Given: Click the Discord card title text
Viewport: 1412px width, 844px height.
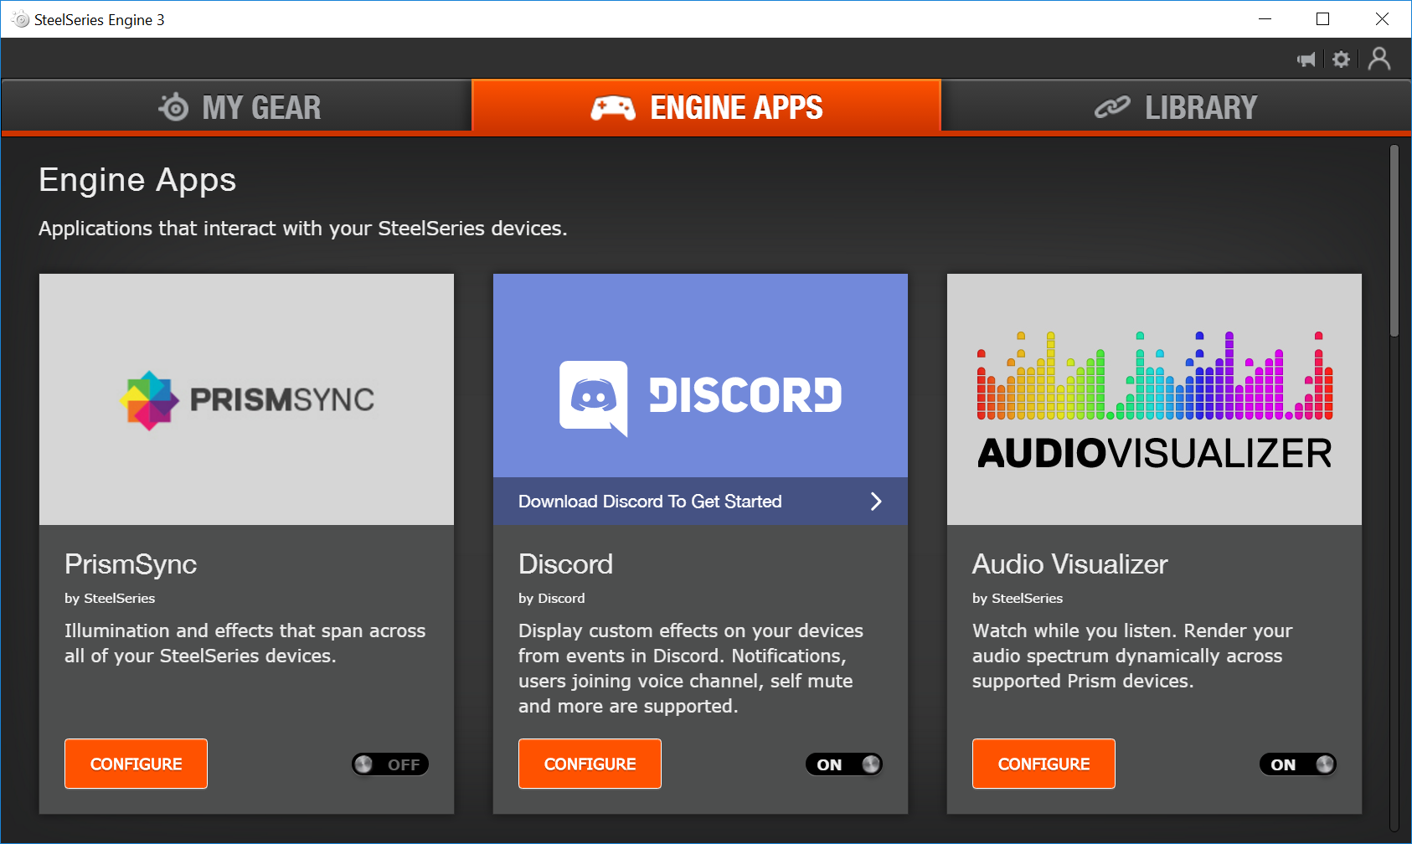Looking at the screenshot, I should click(565, 564).
